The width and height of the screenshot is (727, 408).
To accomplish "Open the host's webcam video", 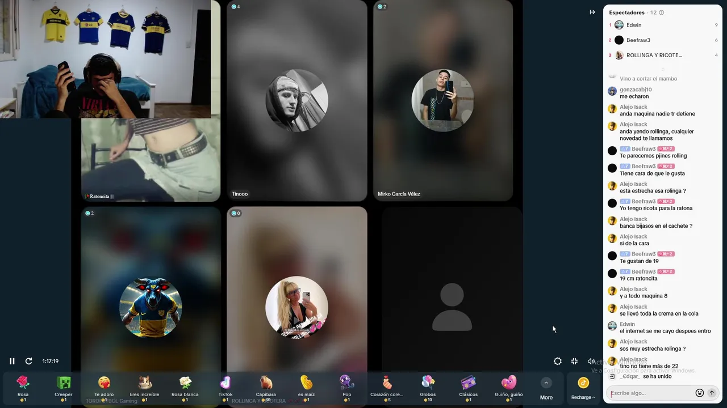I will (x=106, y=59).
